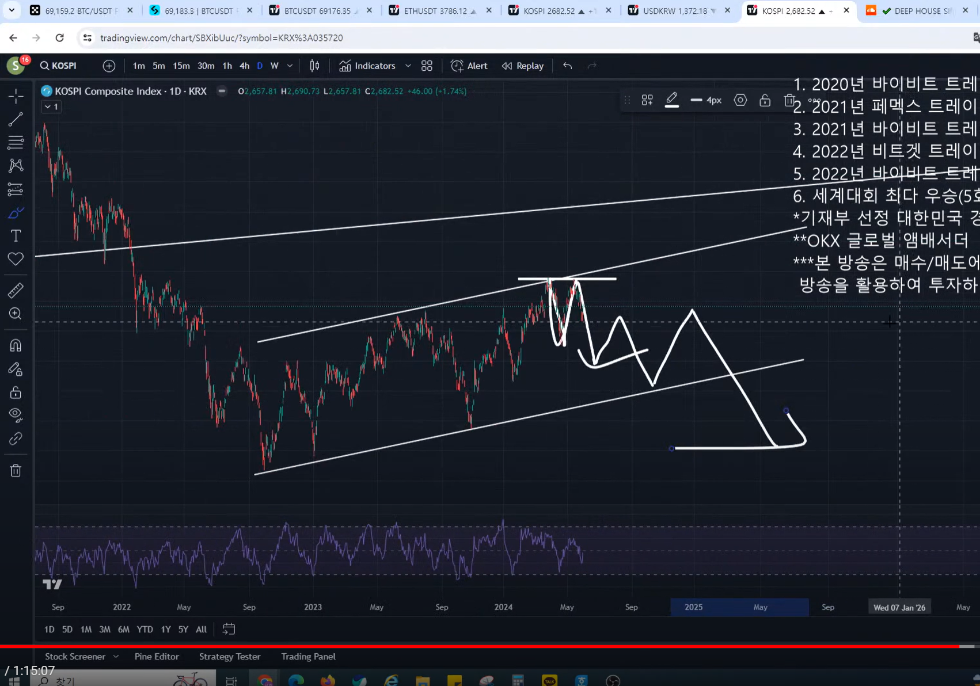This screenshot has height=686, width=980.
Task: Switch to the DEEP HOUSE browser tab
Action: [x=917, y=10]
